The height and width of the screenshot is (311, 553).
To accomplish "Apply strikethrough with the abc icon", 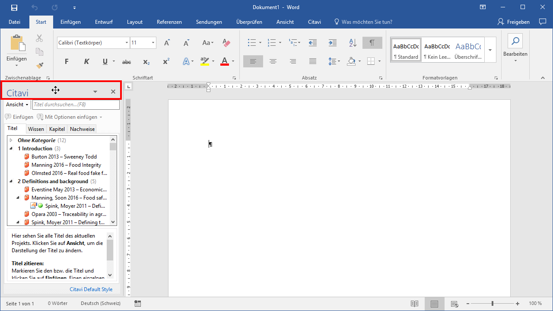I will [127, 62].
